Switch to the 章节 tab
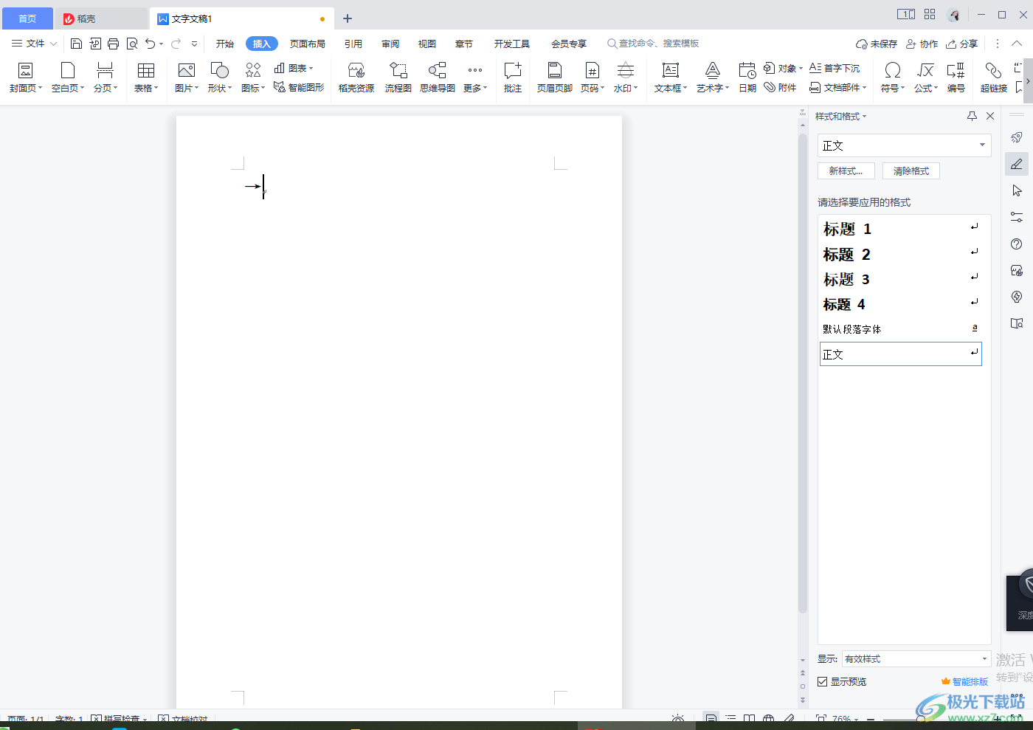This screenshot has width=1033, height=730. (x=463, y=44)
